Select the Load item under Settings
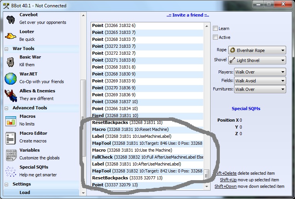The image size is (295, 199). 25,192
